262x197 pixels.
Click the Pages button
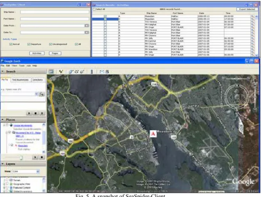coord(55,53)
